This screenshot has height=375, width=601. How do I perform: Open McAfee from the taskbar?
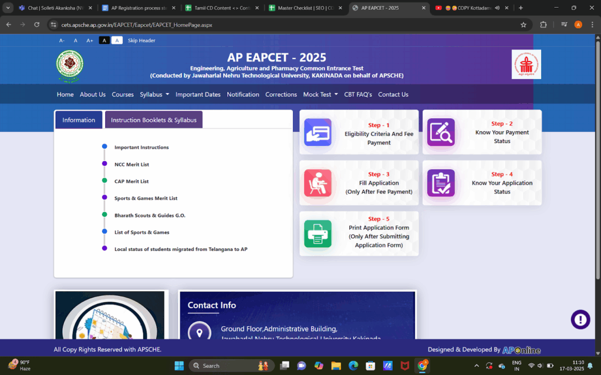pyautogui.click(x=405, y=366)
